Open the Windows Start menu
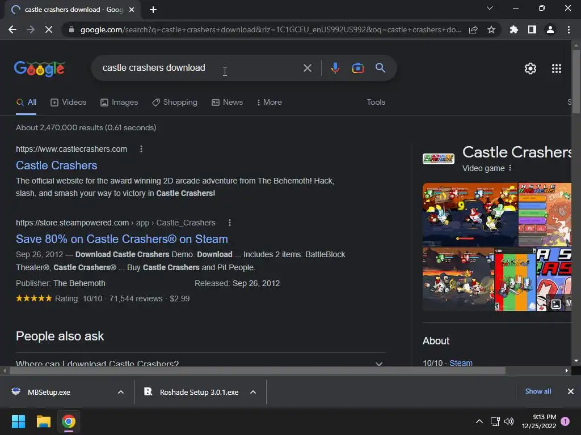581x435 pixels. [x=18, y=421]
